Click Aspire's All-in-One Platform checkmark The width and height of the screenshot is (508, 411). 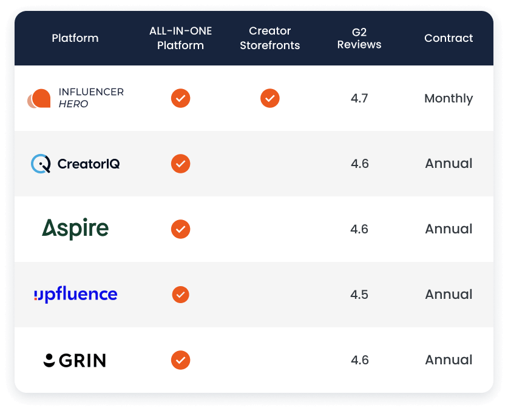180,229
